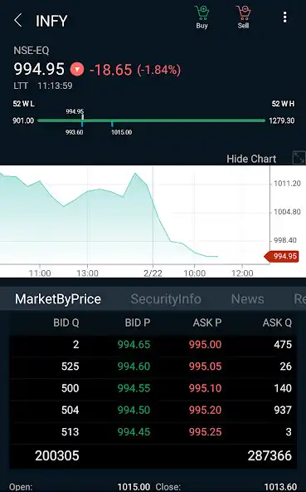Image resolution: width=306 pixels, height=492 pixels.
Task: Expand the chart to full screen
Action: click(x=299, y=158)
